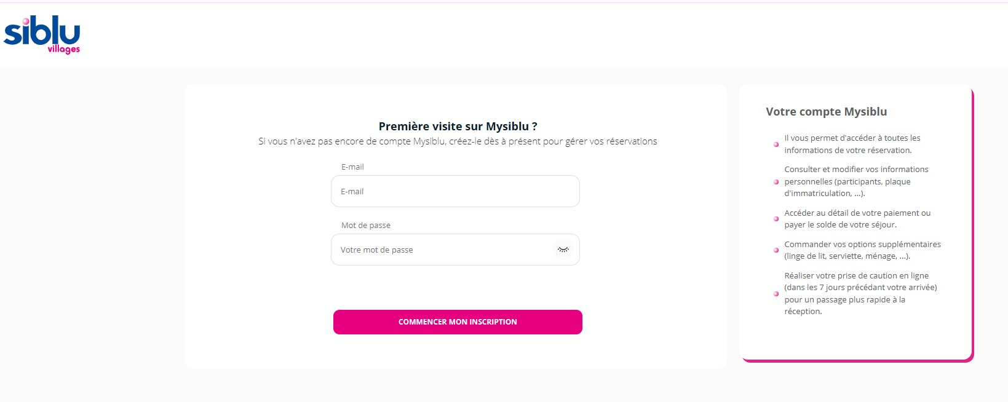The height and width of the screenshot is (402, 1008).
Task: Click pink bullet beside 'Accéder au détail'
Action: tap(776, 219)
